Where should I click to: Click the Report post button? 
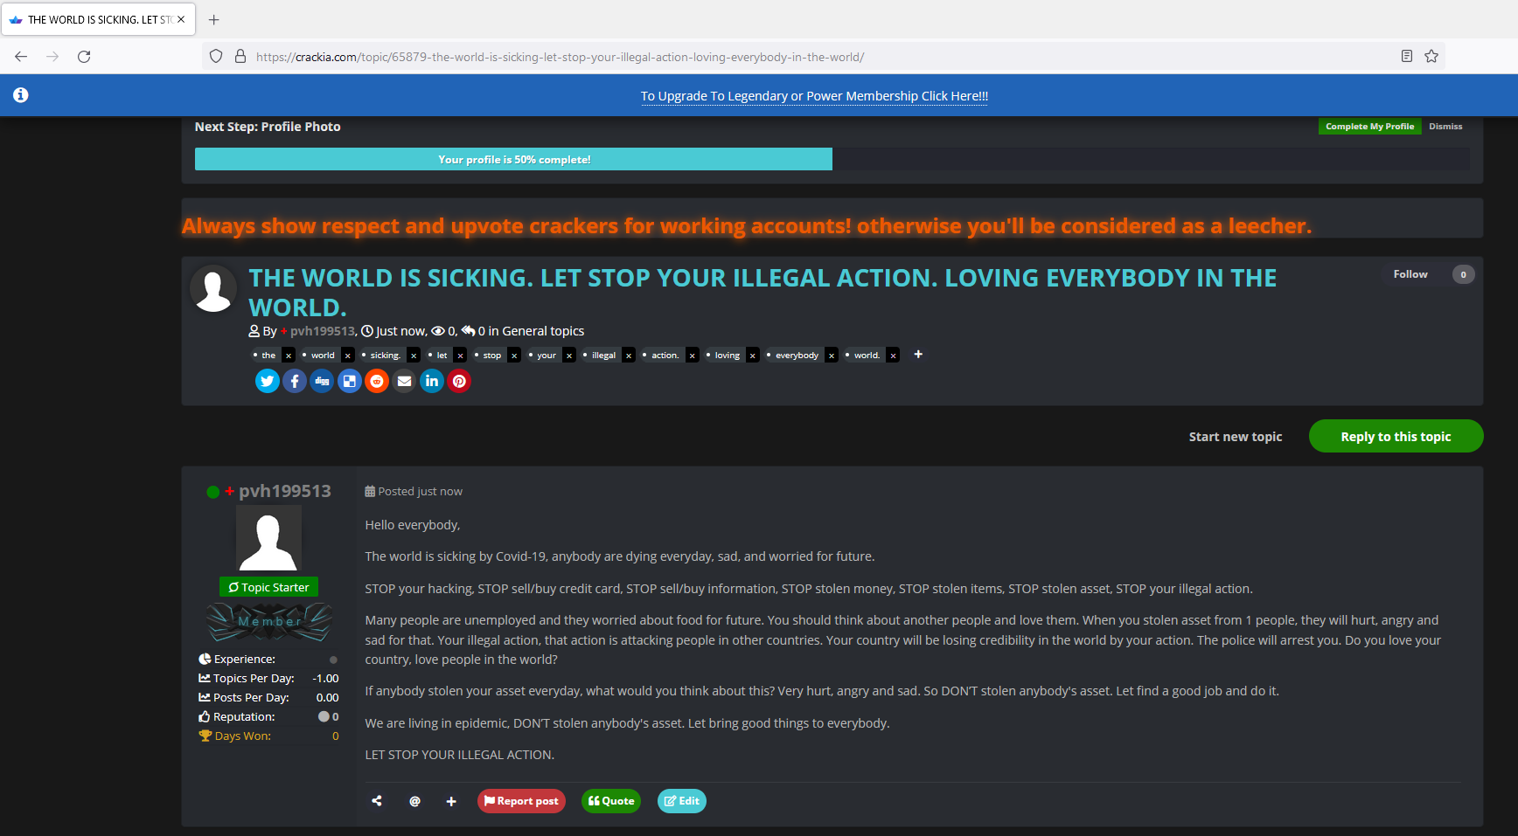pos(521,801)
